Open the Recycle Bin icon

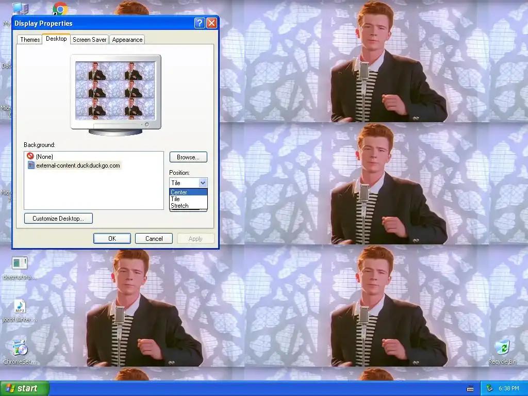(502, 352)
